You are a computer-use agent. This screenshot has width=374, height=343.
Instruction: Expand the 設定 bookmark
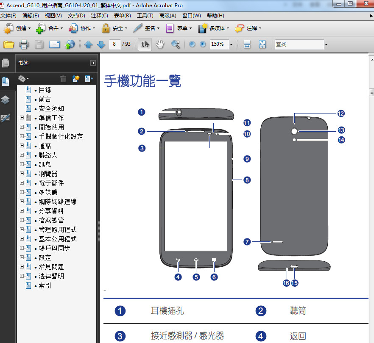22,257
